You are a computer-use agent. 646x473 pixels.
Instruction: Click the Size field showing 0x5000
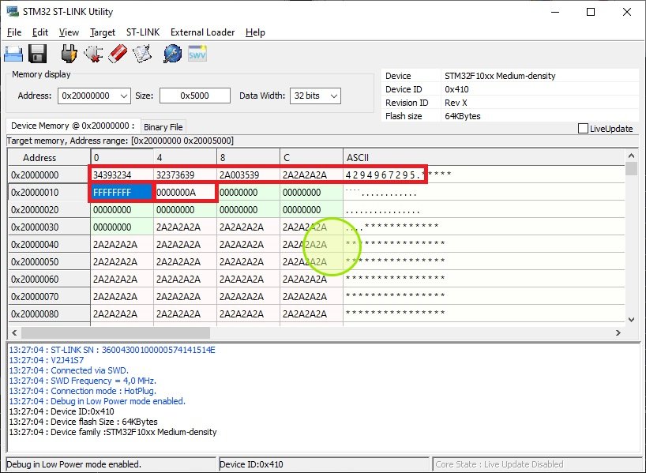tap(194, 96)
